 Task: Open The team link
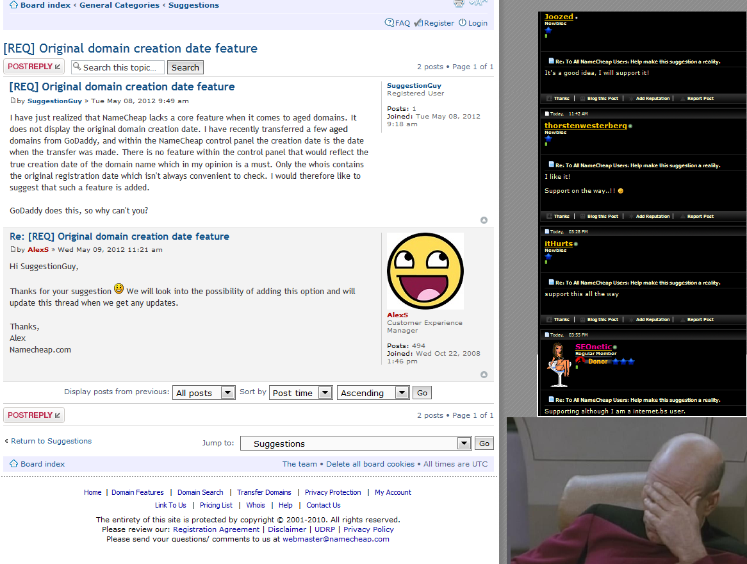coord(300,464)
